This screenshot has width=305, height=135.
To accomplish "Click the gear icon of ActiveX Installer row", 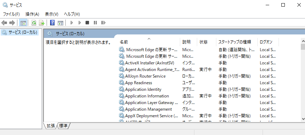I will point(122,63).
